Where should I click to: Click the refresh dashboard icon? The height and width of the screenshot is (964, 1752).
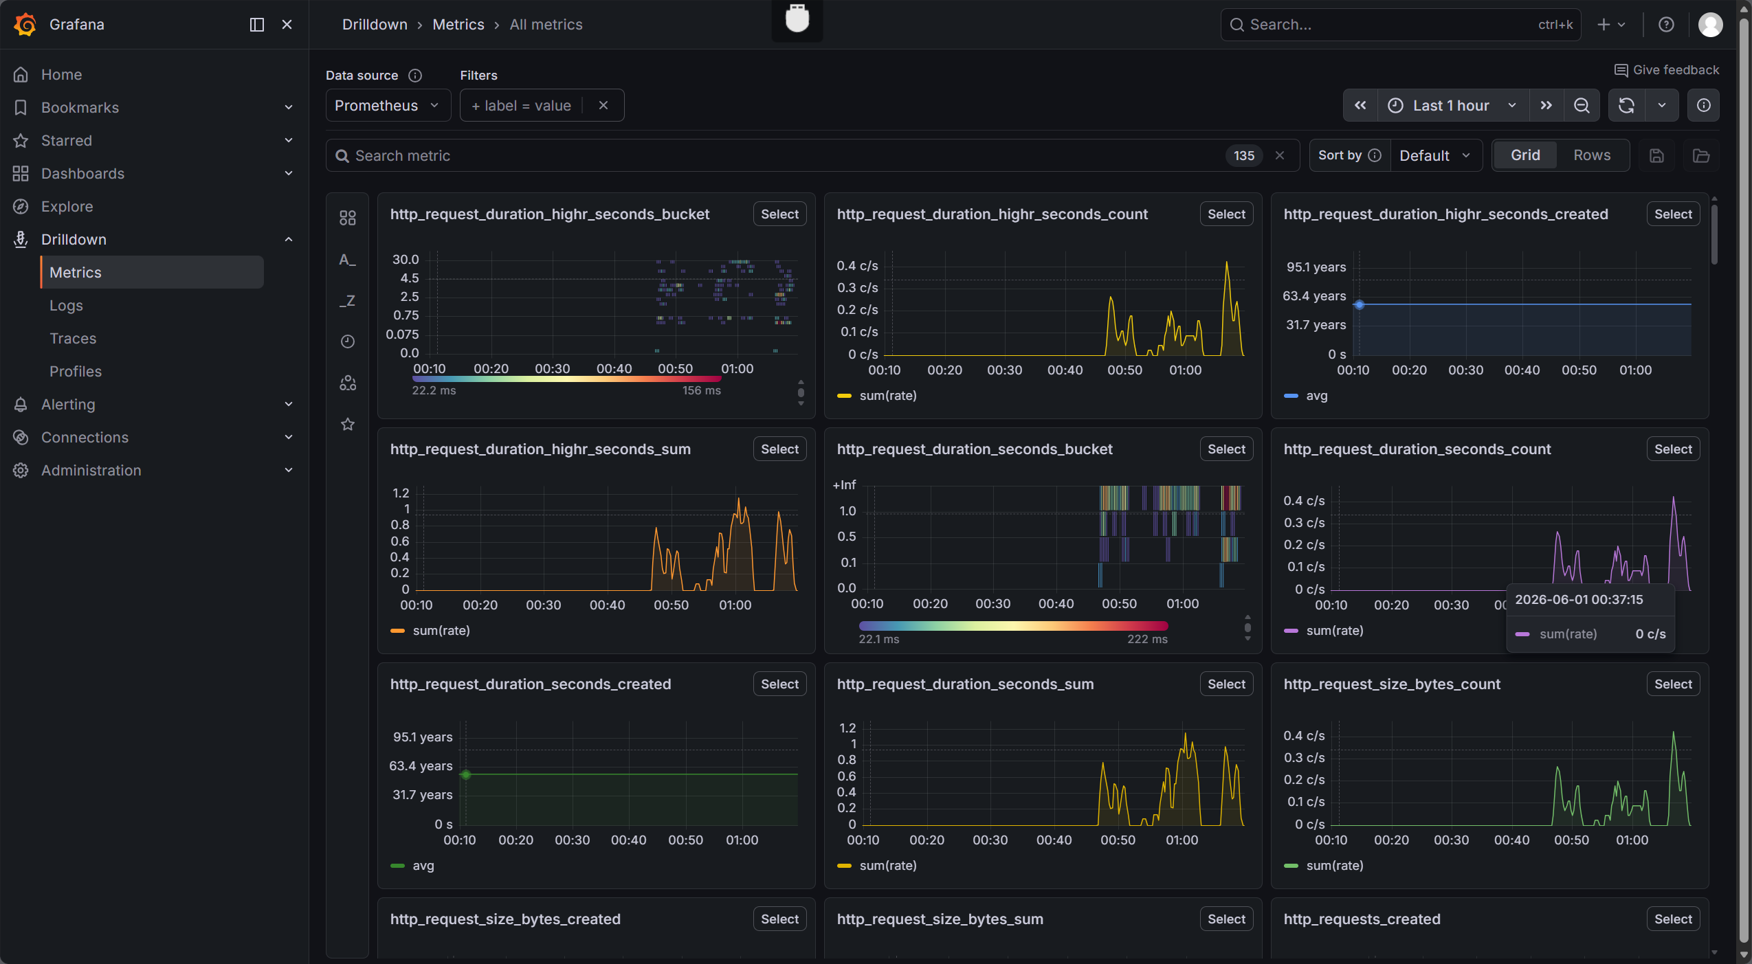(x=1626, y=105)
